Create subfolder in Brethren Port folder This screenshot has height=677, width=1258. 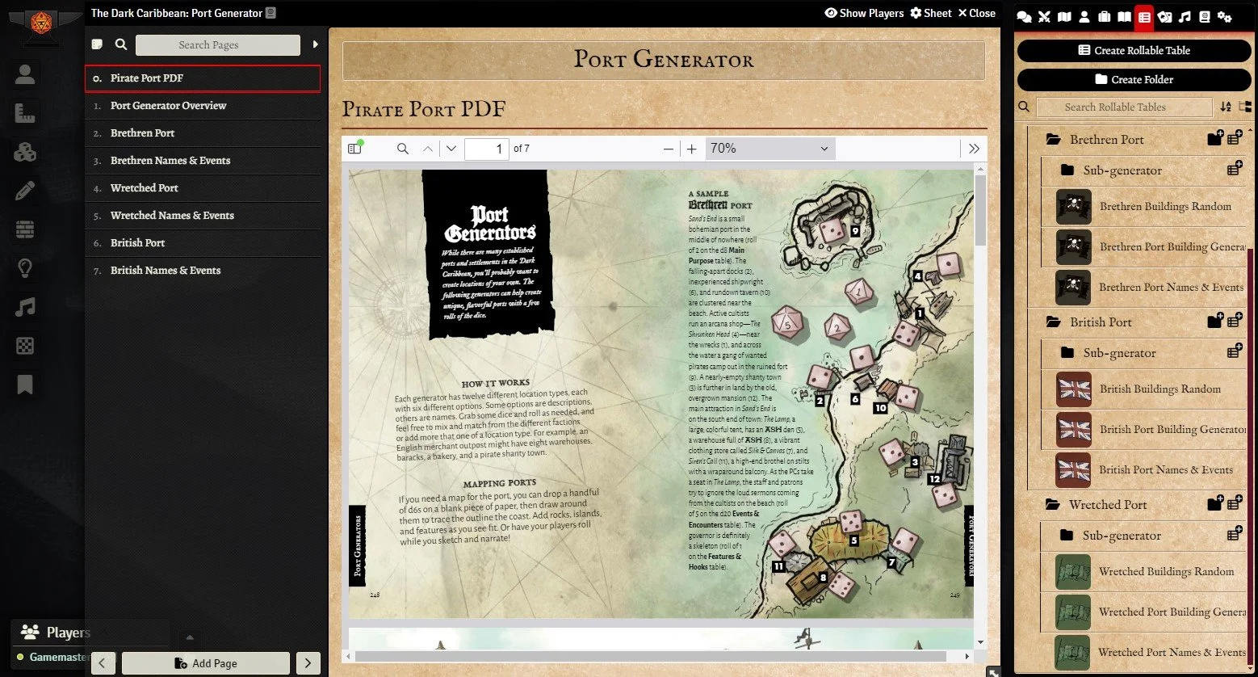(x=1215, y=138)
